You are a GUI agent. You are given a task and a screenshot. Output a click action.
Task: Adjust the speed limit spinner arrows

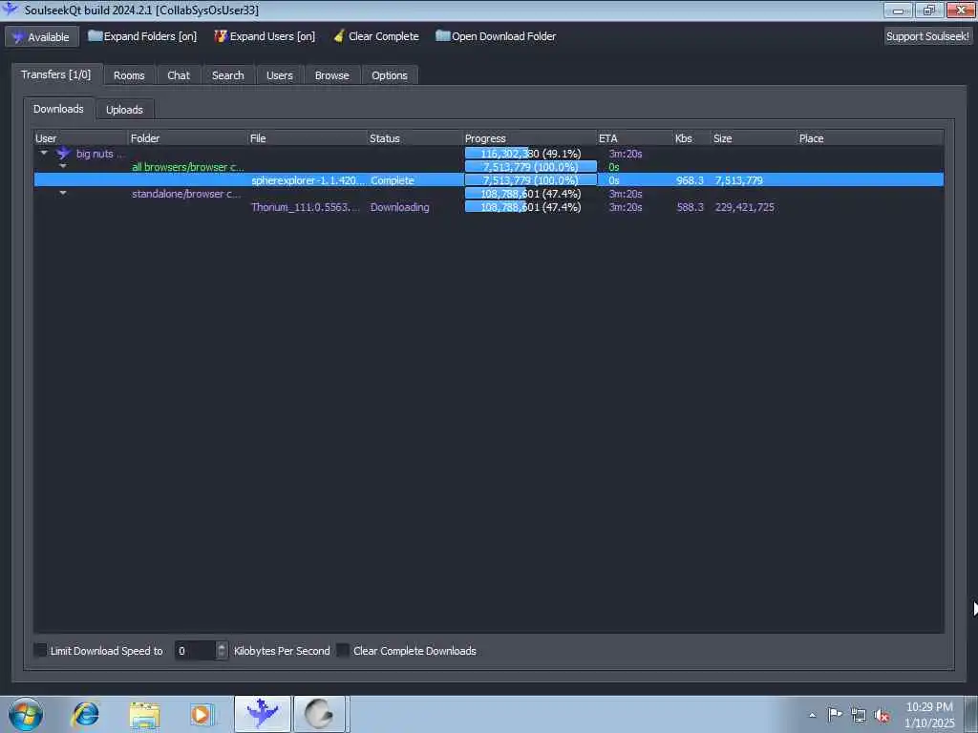click(222, 651)
